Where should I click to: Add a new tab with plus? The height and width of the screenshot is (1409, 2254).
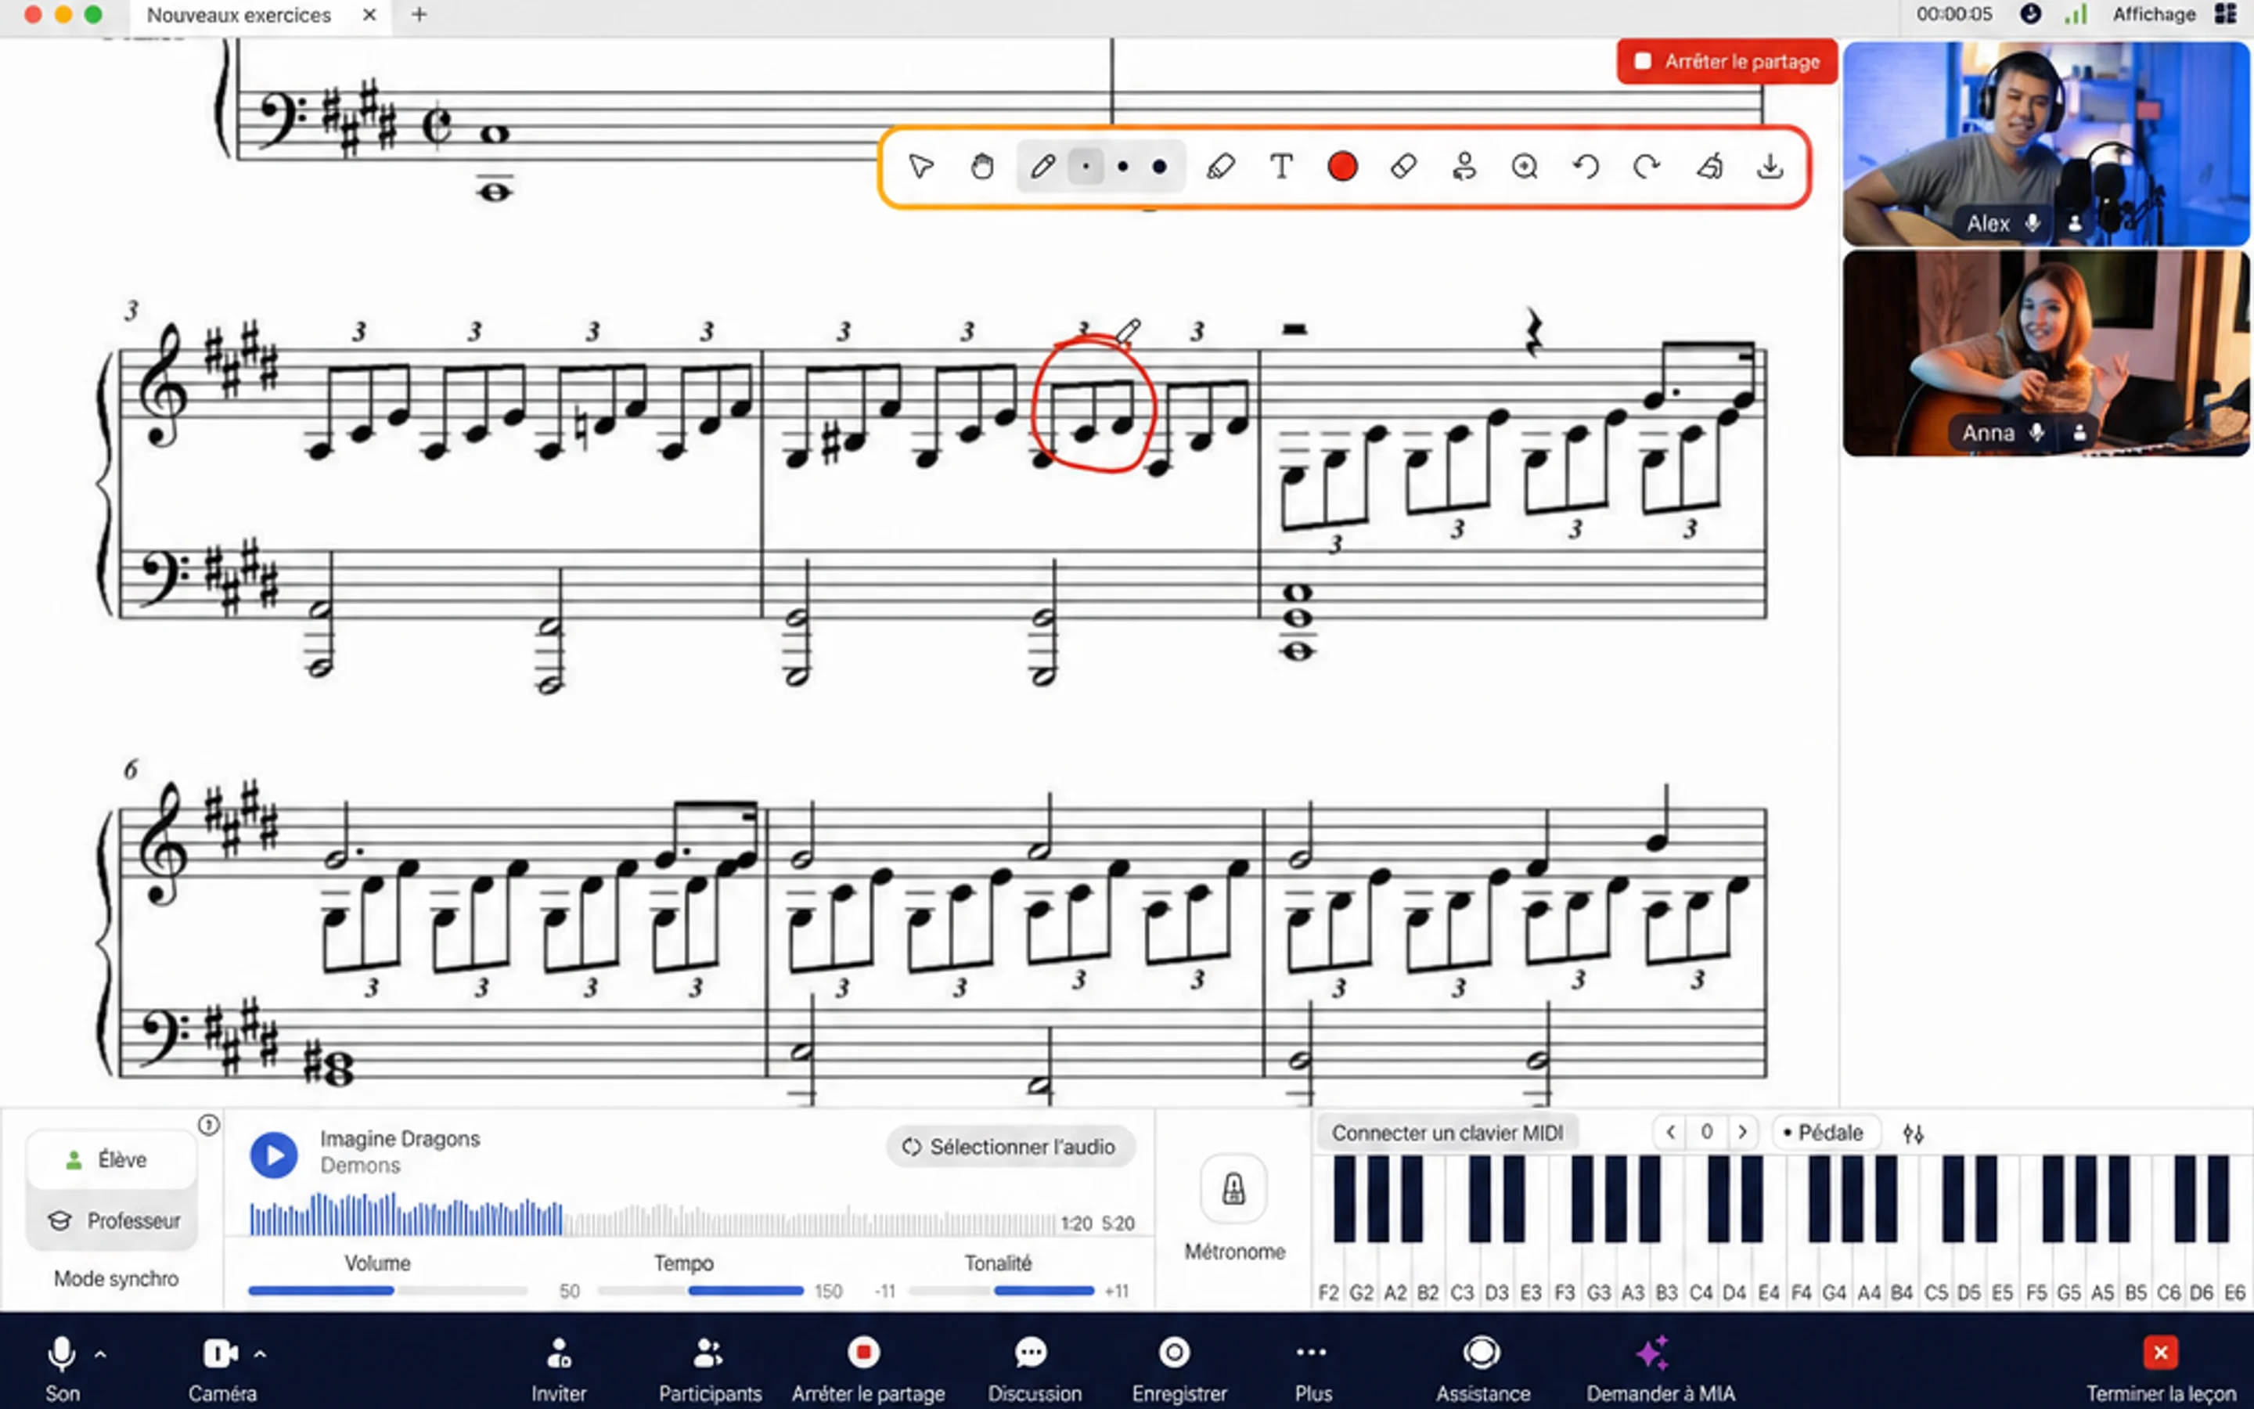click(x=419, y=15)
